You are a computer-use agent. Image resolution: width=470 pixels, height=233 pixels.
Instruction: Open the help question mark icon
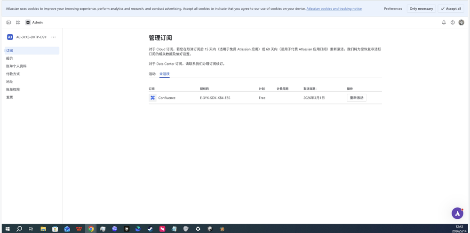453,23
